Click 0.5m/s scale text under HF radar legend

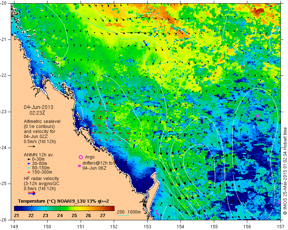40,189
